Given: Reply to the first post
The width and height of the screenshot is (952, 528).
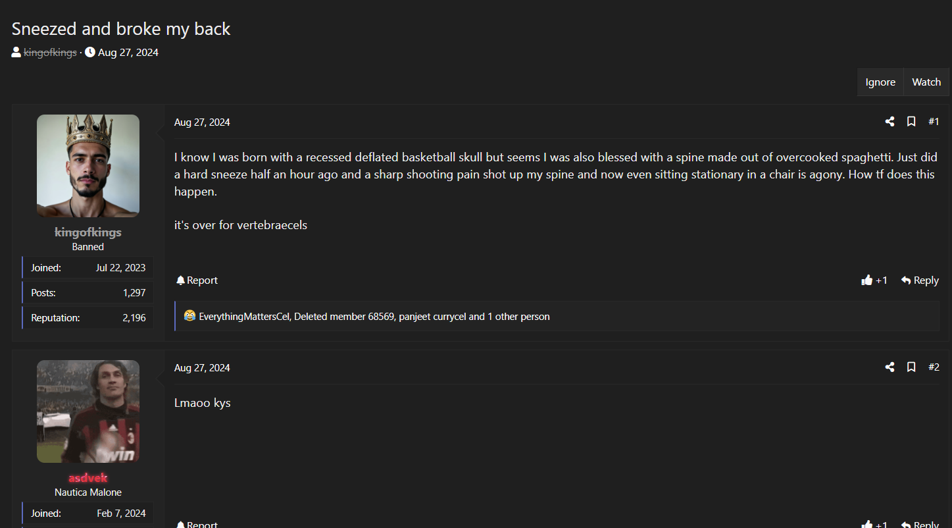Looking at the screenshot, I should 925,280.
